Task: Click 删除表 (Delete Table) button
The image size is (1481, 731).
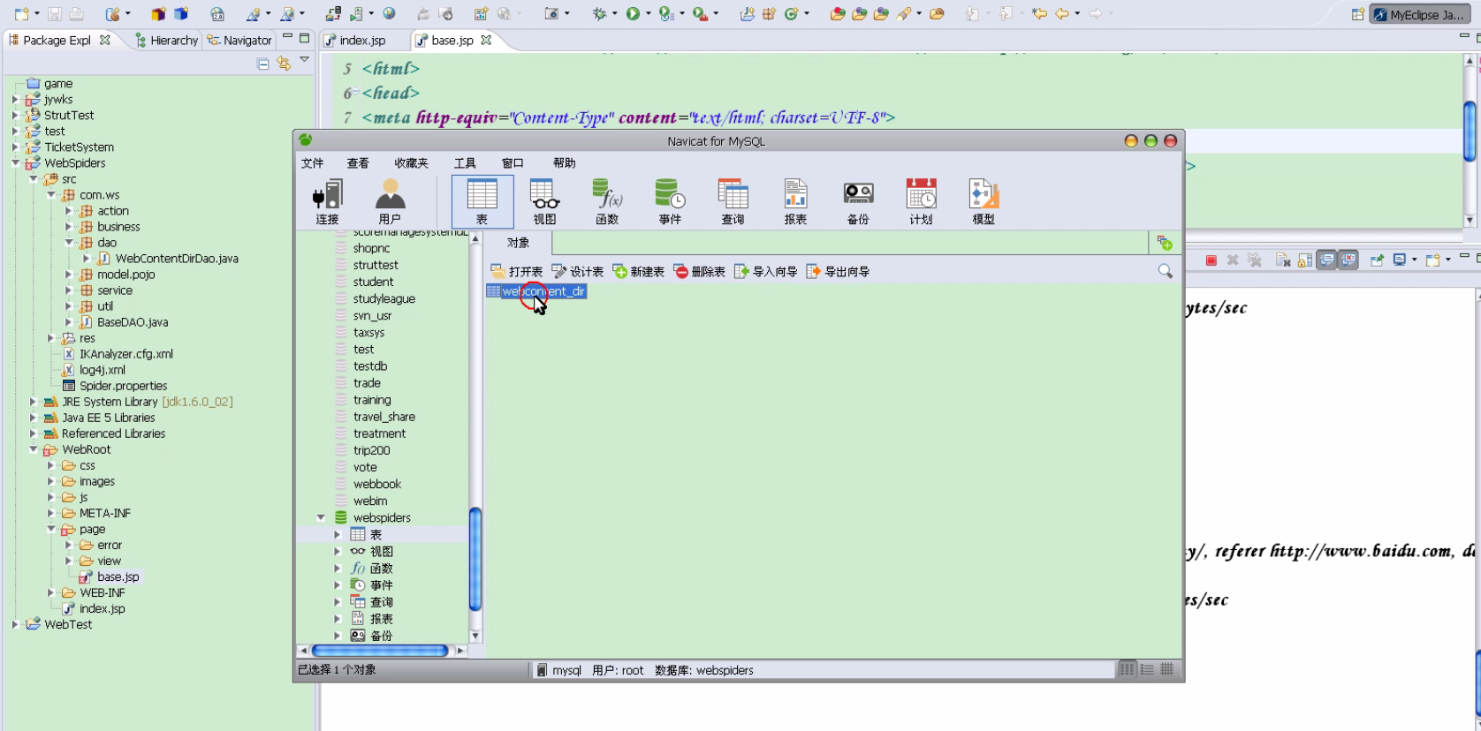Action: tap(700, 271)
